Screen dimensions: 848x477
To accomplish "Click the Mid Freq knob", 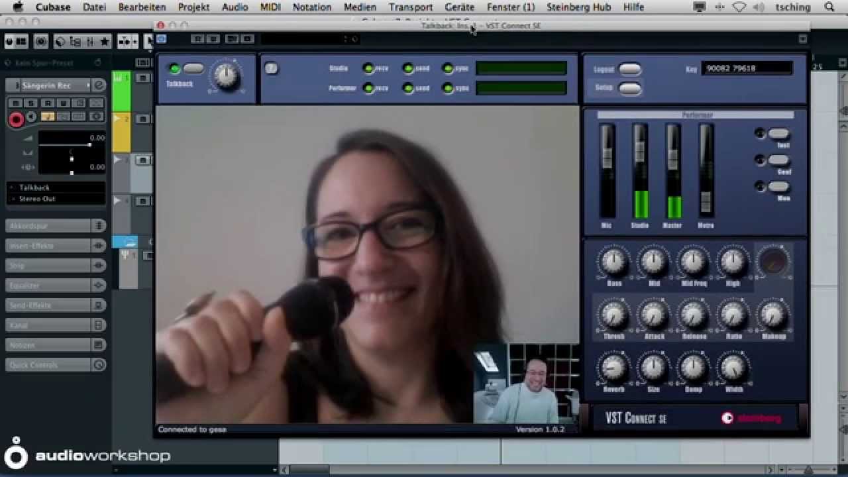I will tap(694, 262).
